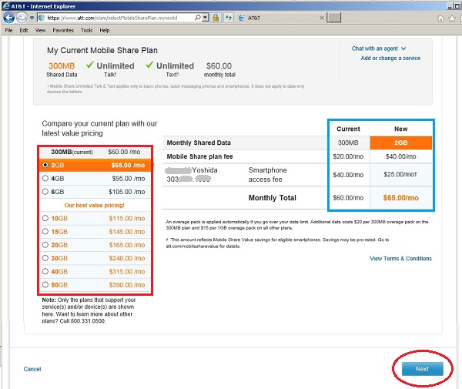Expand Chat with an agent
Screen dimensions: 462x389
pyautogui.click(x=379, y=49)
